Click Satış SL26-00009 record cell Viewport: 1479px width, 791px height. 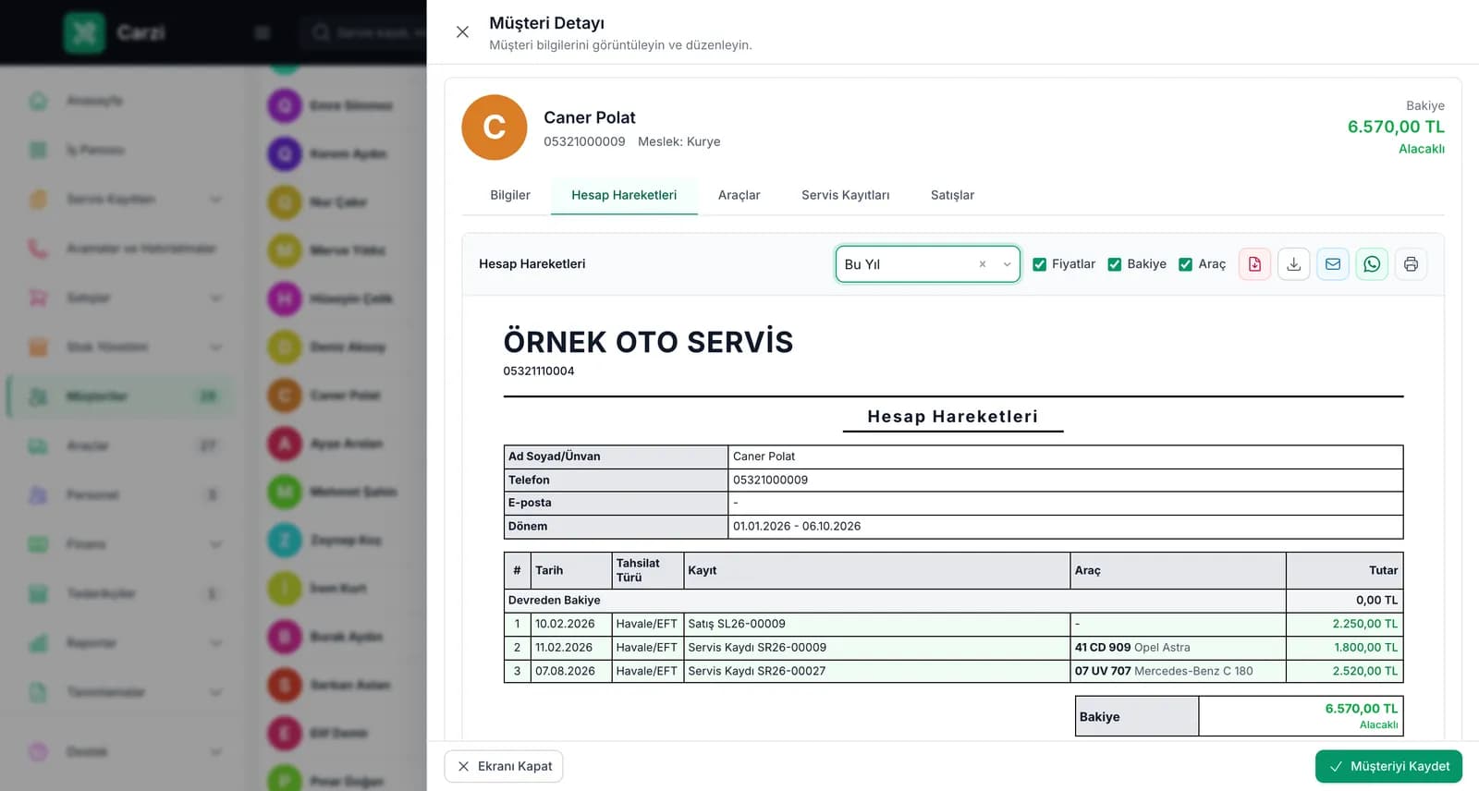[876, 624]
